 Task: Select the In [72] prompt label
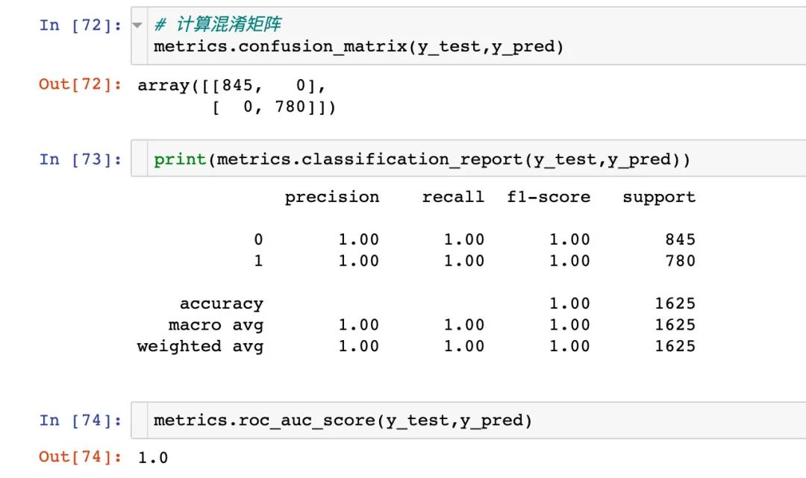[80, 25]
